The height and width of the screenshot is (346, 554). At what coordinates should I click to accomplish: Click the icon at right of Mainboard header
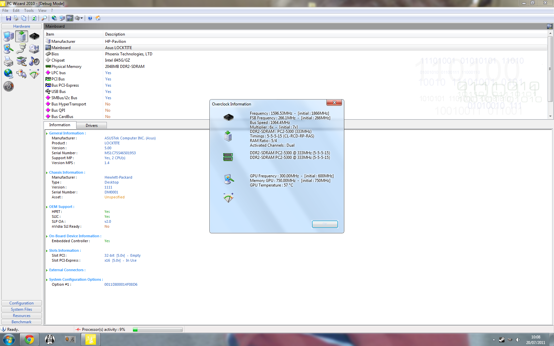point(549,26)
